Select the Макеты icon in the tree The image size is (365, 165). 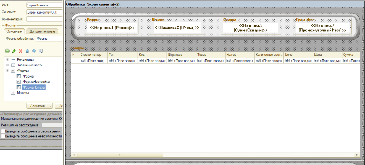pyautogui.click(x=13, y=92)
